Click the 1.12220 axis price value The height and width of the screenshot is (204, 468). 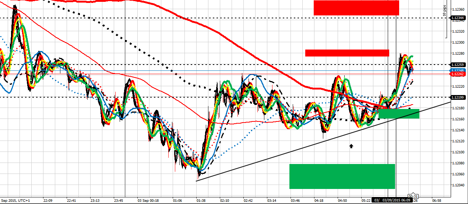[458, 87]
